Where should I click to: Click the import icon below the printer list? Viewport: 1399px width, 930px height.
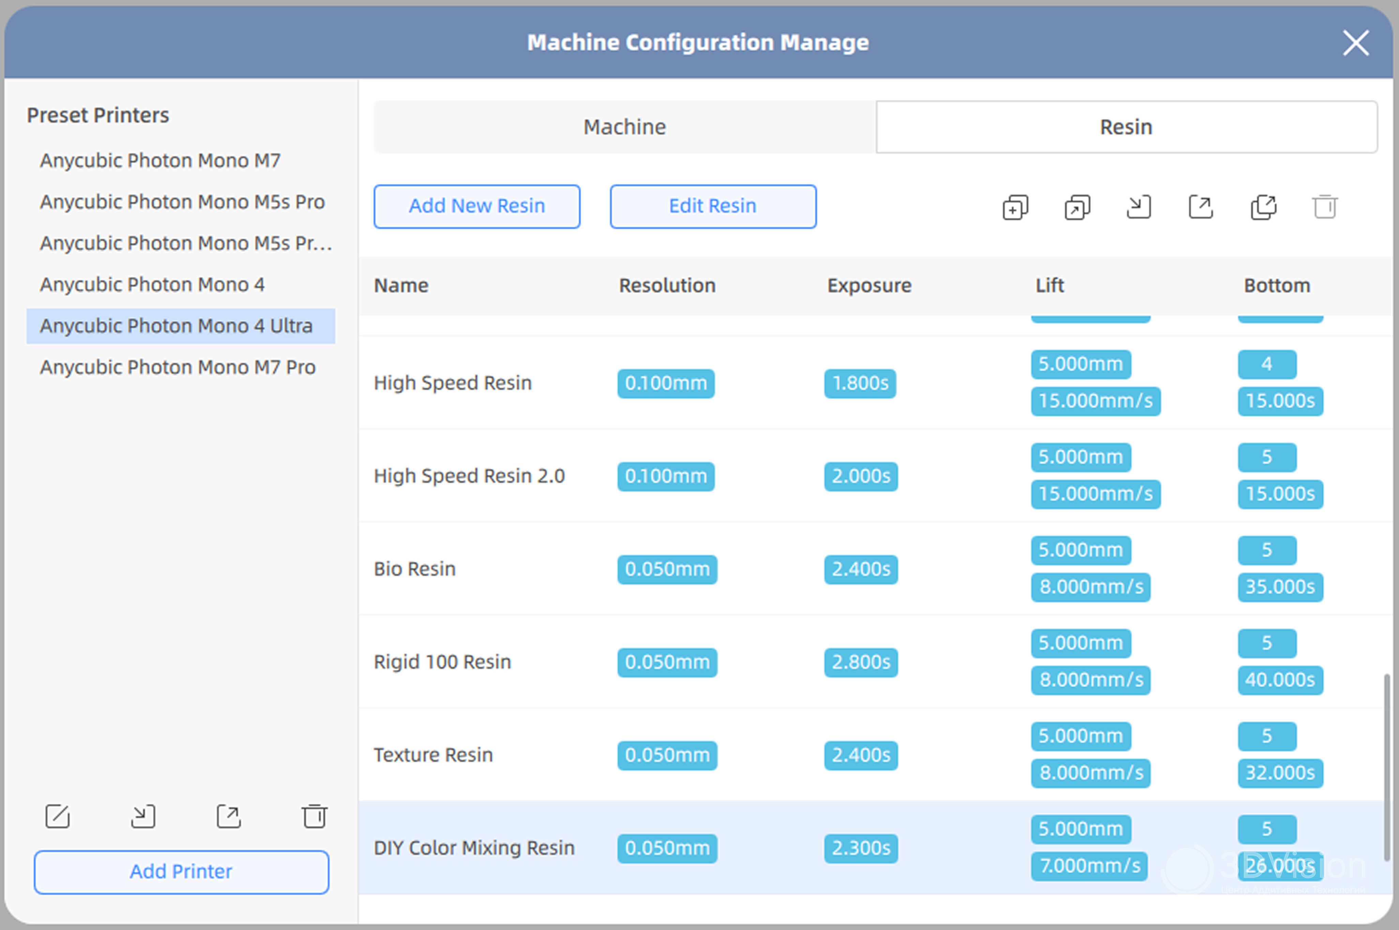click(x=143, y=816)
